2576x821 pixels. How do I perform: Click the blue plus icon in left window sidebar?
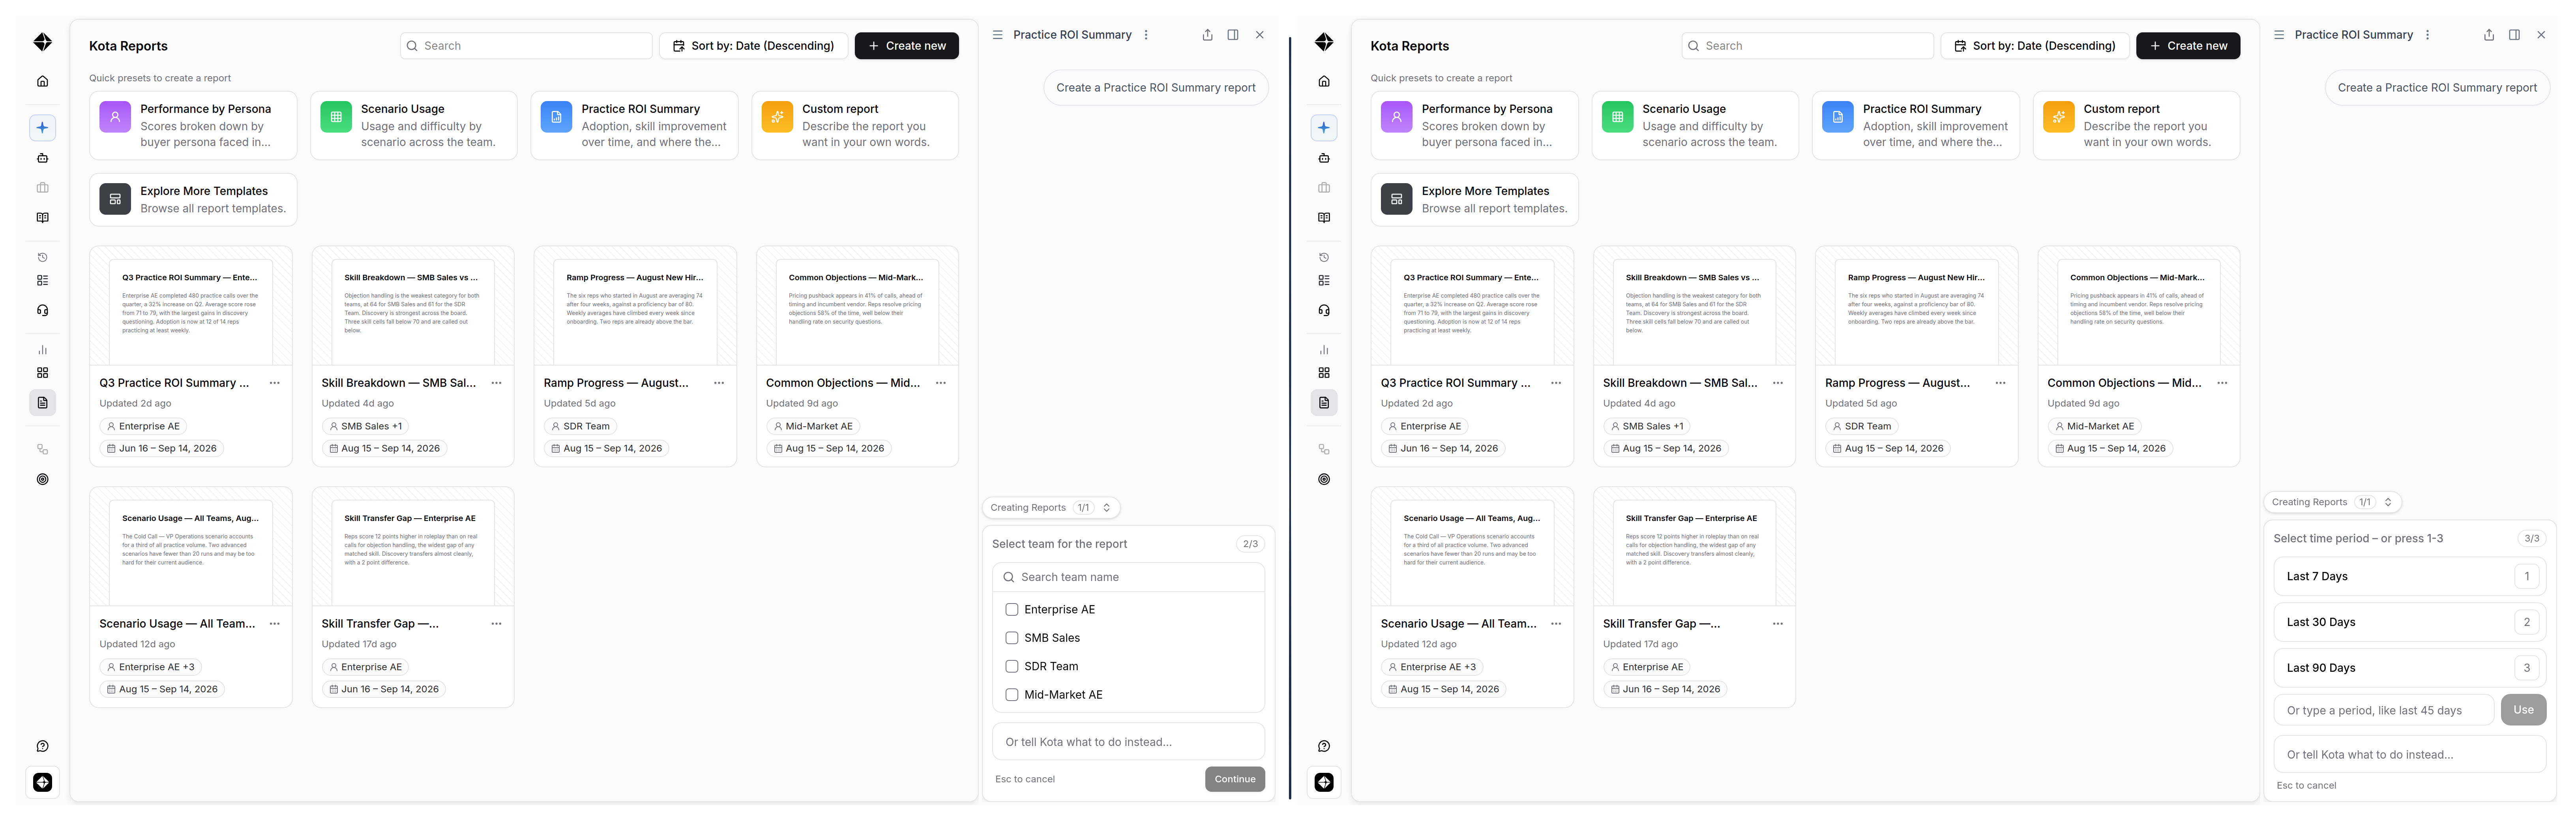42,128
